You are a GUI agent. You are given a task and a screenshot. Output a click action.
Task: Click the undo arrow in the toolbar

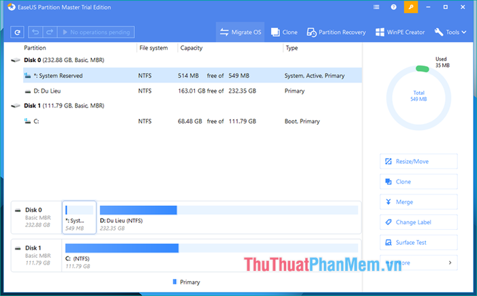coord(35,32)
